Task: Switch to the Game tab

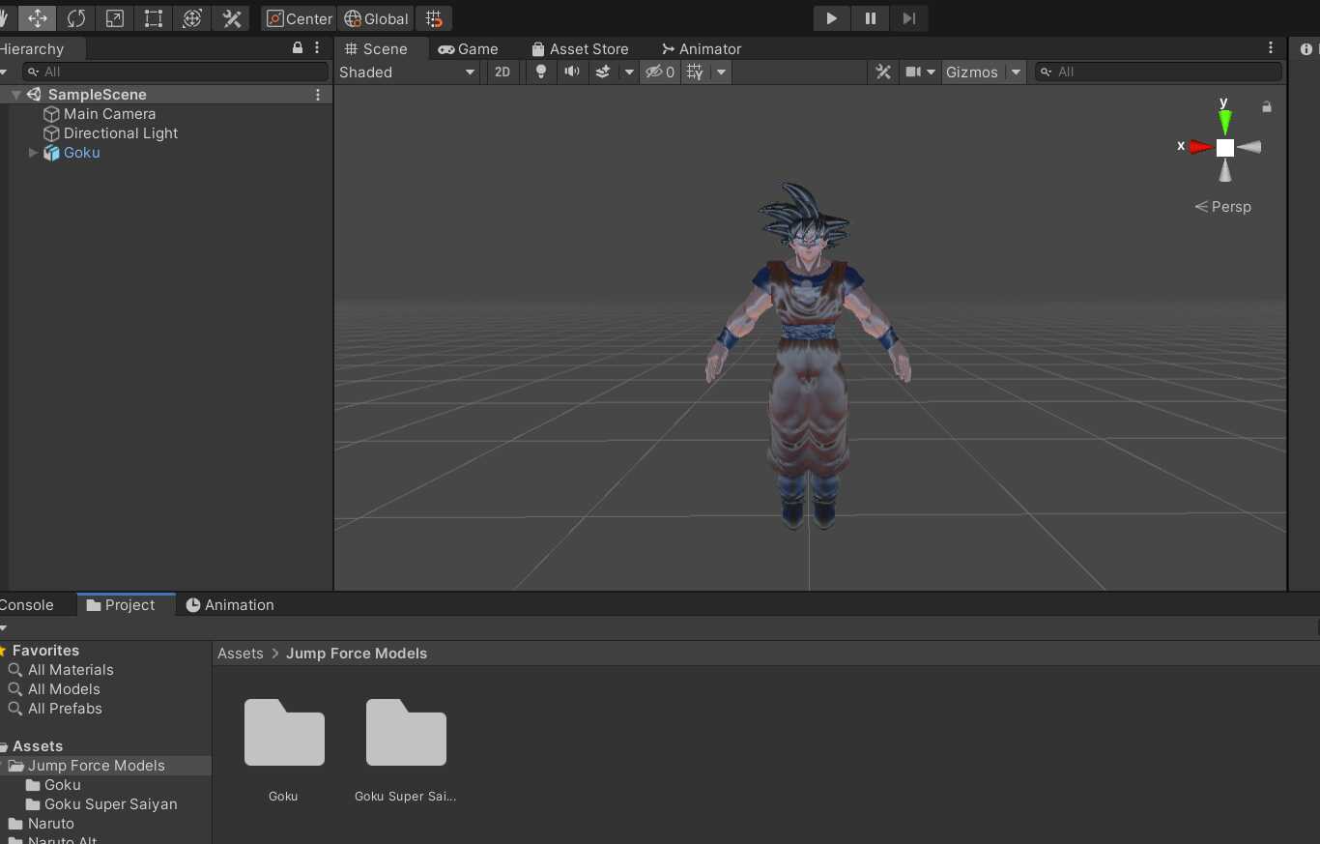Action: [468, 48]
